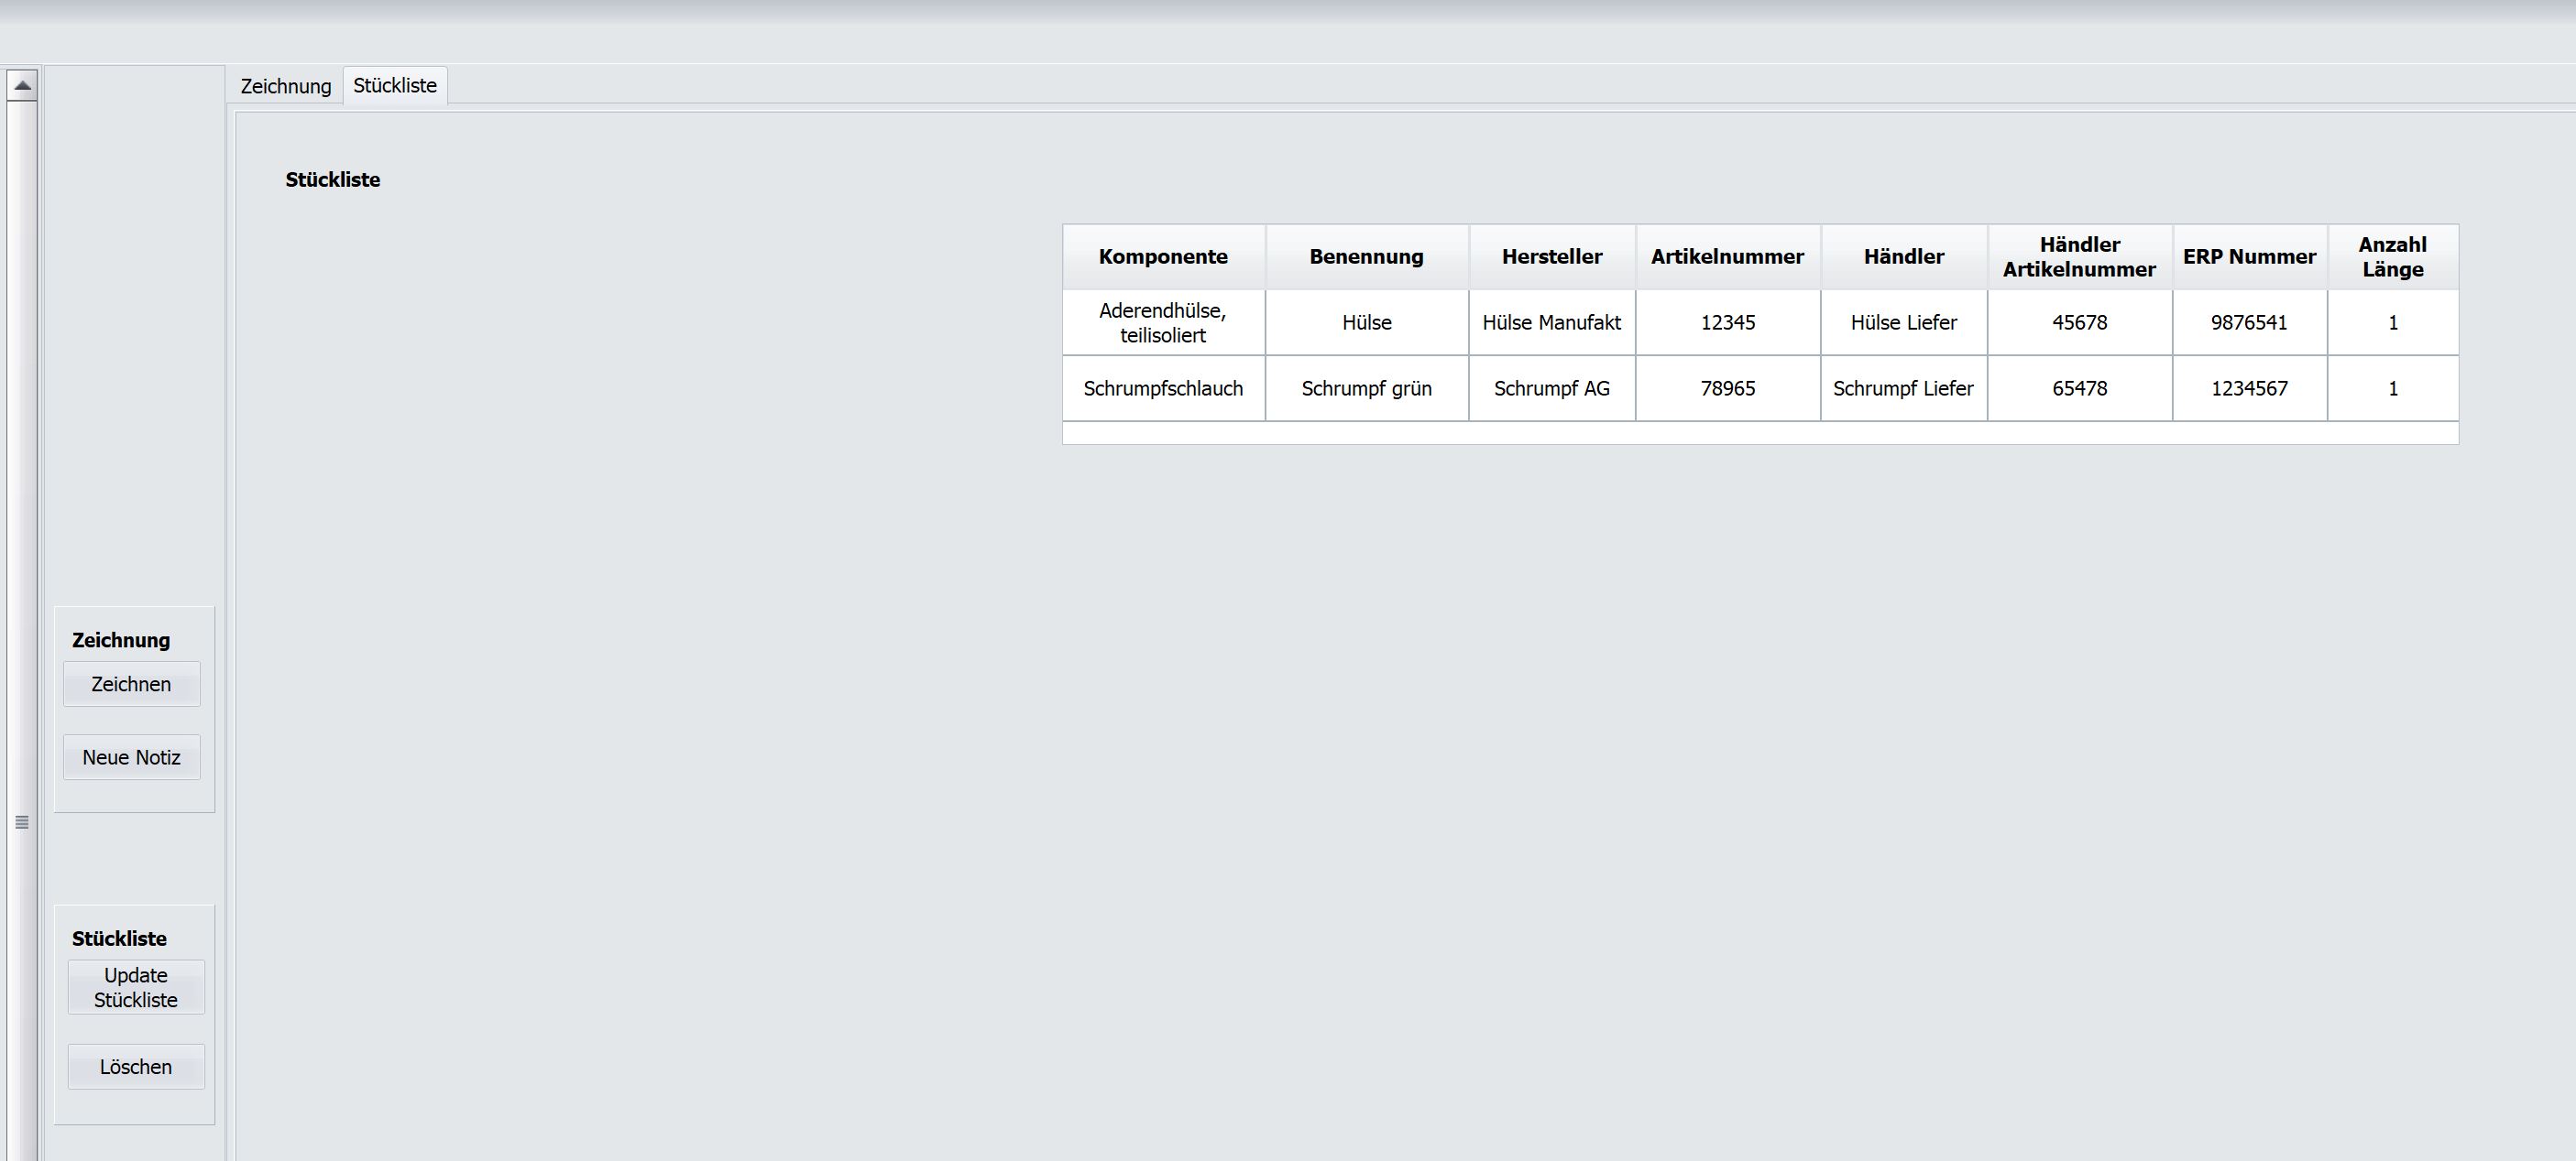The height and width of the screenshot is (1161, 2576).
Task: Click the Komponente column header
Action: click(1163, 256)
